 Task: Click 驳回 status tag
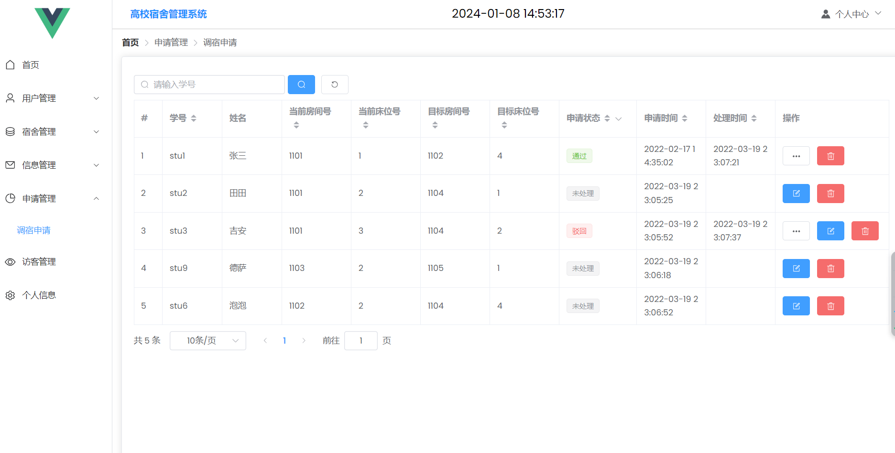point(579,231)
